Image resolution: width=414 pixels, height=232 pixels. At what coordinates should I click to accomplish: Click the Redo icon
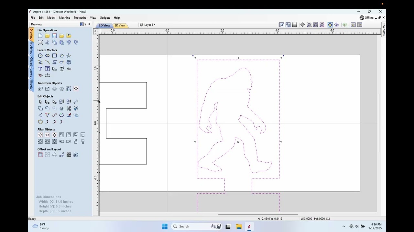coord(76,42)
